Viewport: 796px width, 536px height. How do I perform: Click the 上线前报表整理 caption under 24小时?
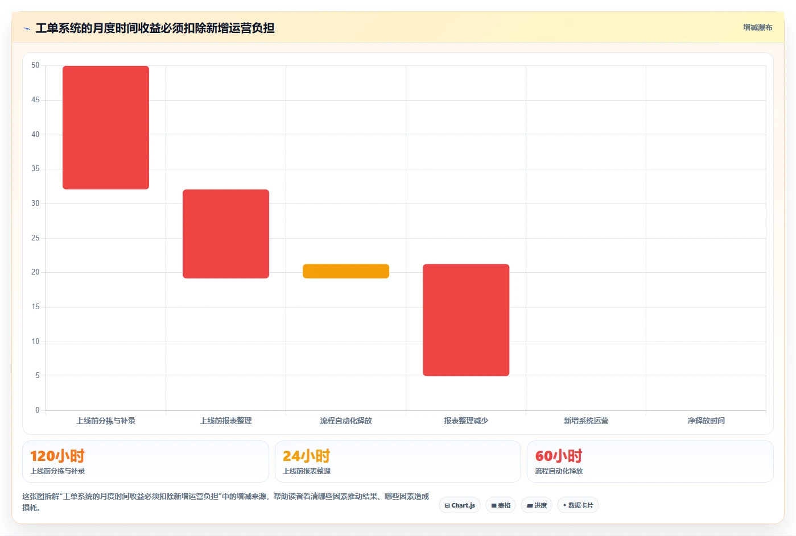[x=307, y=471]
